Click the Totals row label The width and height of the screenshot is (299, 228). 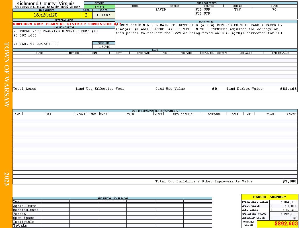(x=20, y=225)
